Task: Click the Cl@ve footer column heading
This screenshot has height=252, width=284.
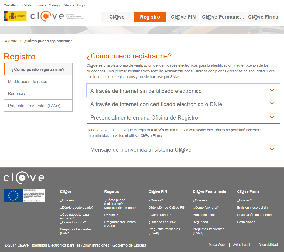Action: (x=66, y=191)
